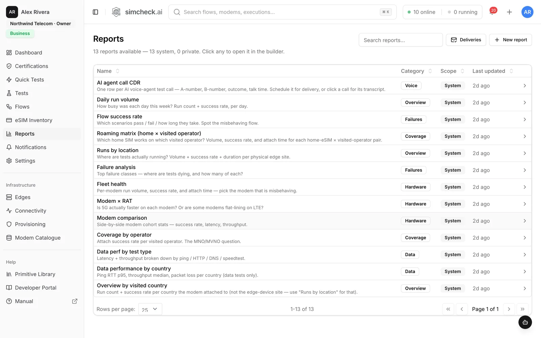This screenshot has height=338, width=541.
Task: Click the eSIM Inventory sidebar icon
Action: point(9,120)
